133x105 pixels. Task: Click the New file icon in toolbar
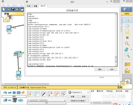4,9
